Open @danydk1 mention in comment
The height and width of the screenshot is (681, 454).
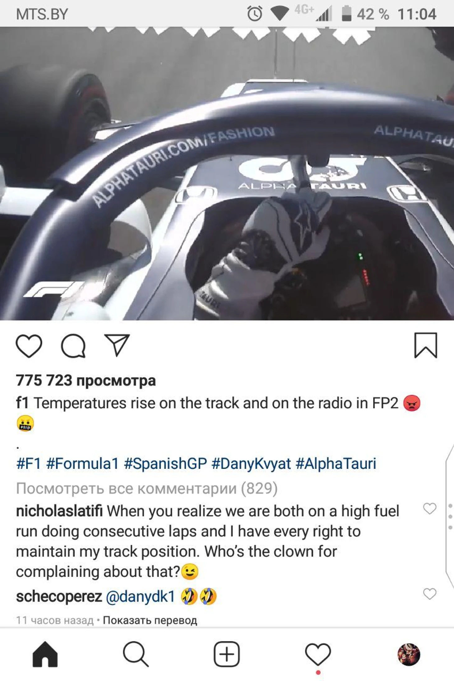(x=141, y=596)
